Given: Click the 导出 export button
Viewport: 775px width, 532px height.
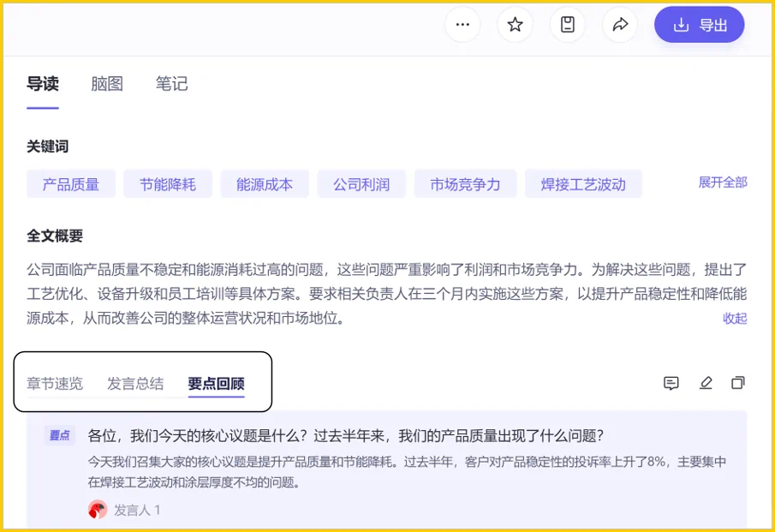Looking at the screenshot, I should tap(699, 25).
